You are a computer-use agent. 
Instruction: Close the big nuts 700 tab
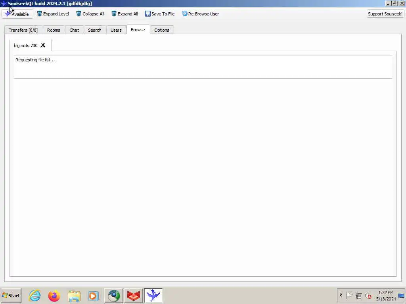(43, 45)
